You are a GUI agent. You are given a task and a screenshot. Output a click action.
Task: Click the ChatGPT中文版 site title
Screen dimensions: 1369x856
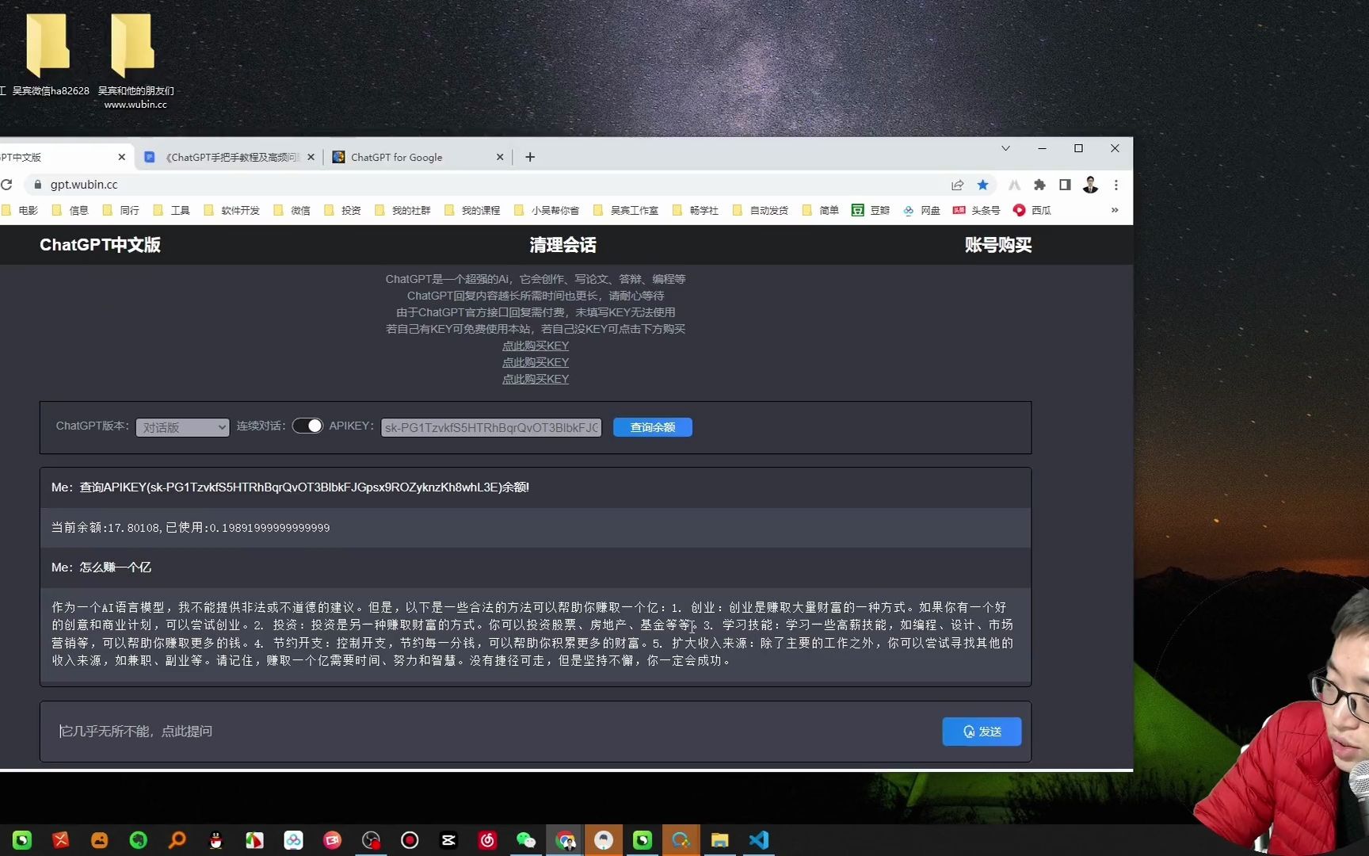tap(100, 245)
